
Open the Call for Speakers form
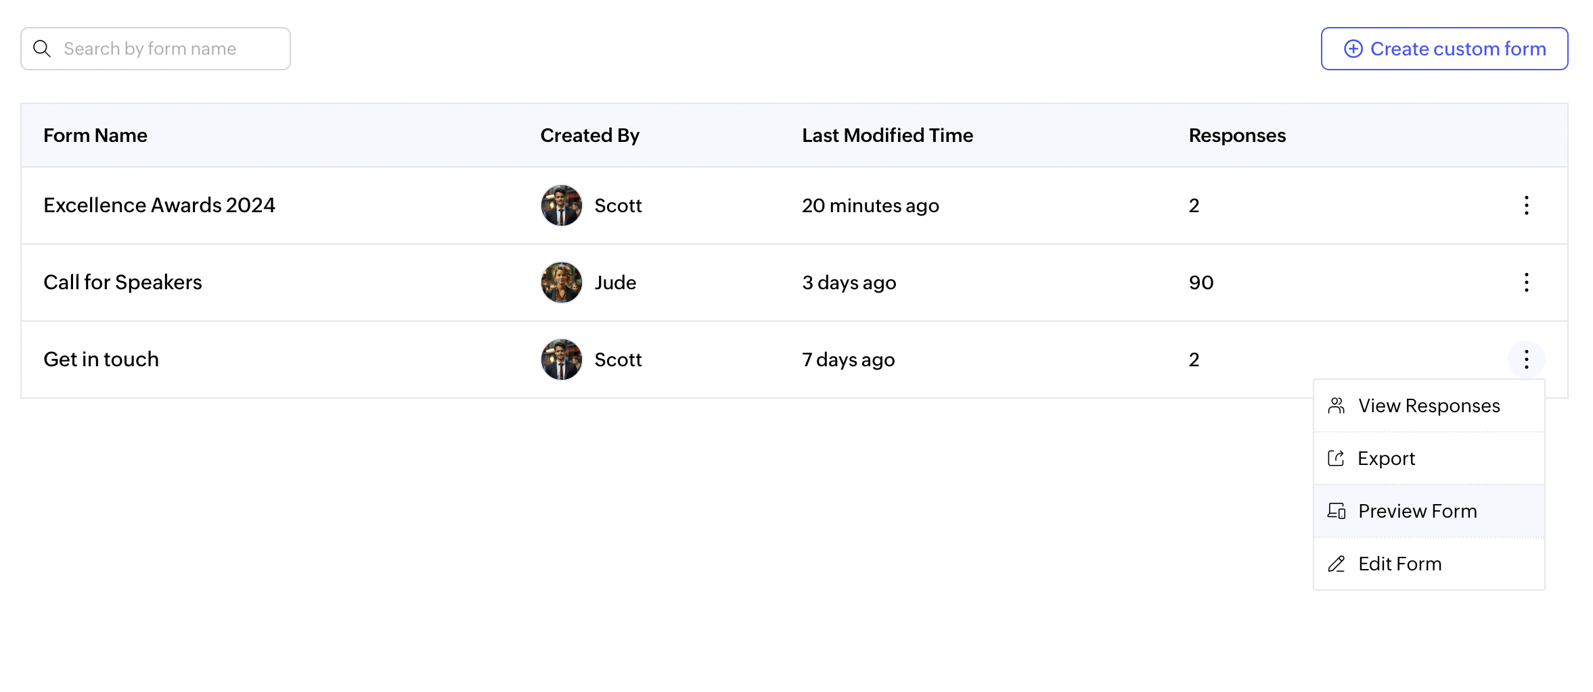[122, 282]
